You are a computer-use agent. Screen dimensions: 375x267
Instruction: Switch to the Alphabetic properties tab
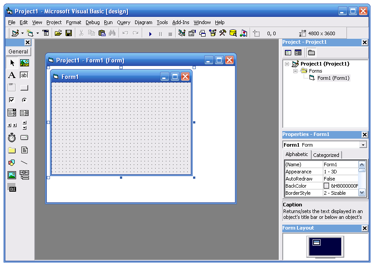(x=297, y=154)
